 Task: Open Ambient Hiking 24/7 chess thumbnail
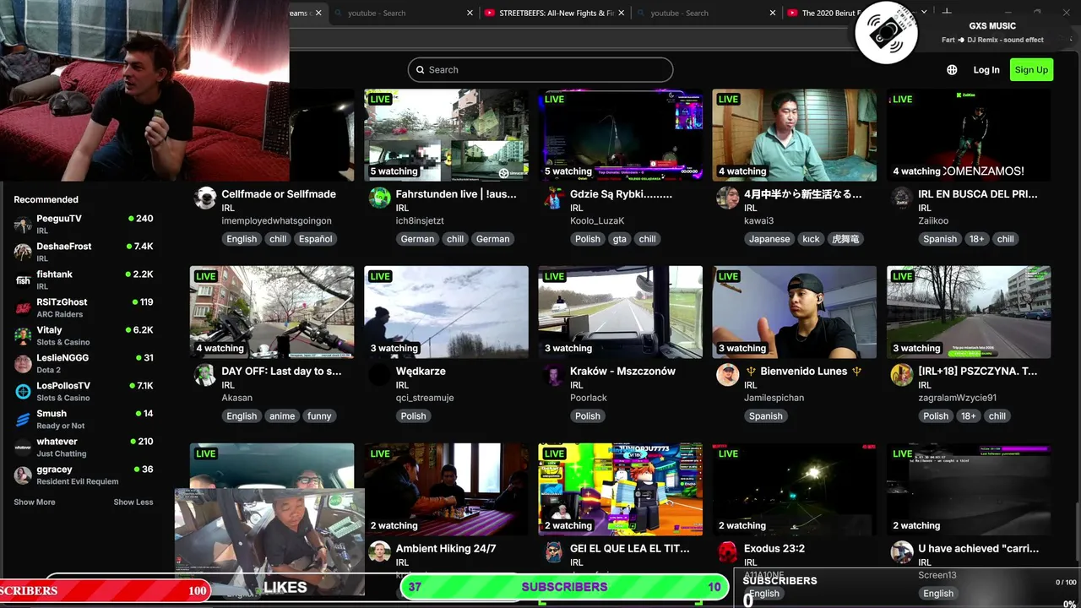tap(446, 490)
